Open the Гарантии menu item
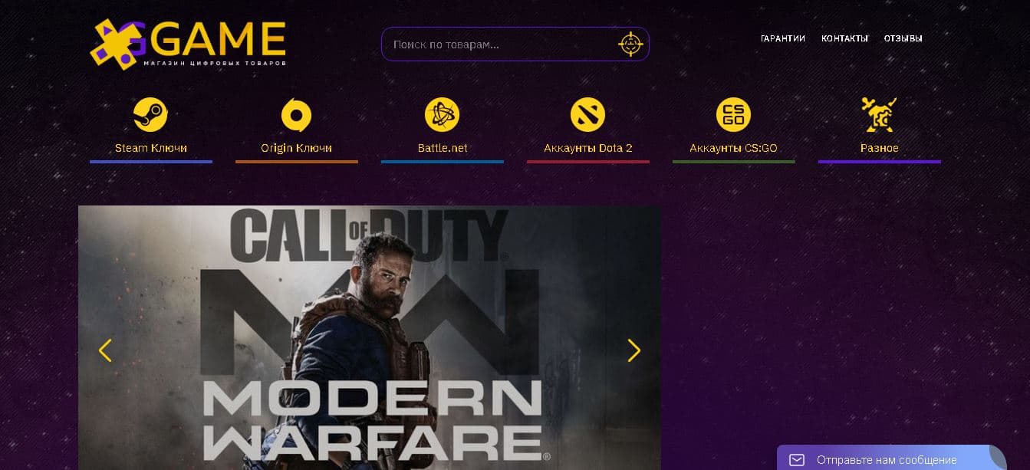This screenshot has height=470, width=1030. (782, 38)
